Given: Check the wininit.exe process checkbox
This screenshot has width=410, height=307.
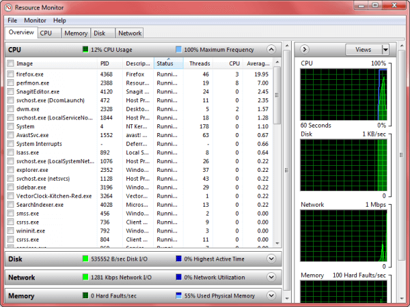Looking at the screenshot, I should [x=10, y=231].
